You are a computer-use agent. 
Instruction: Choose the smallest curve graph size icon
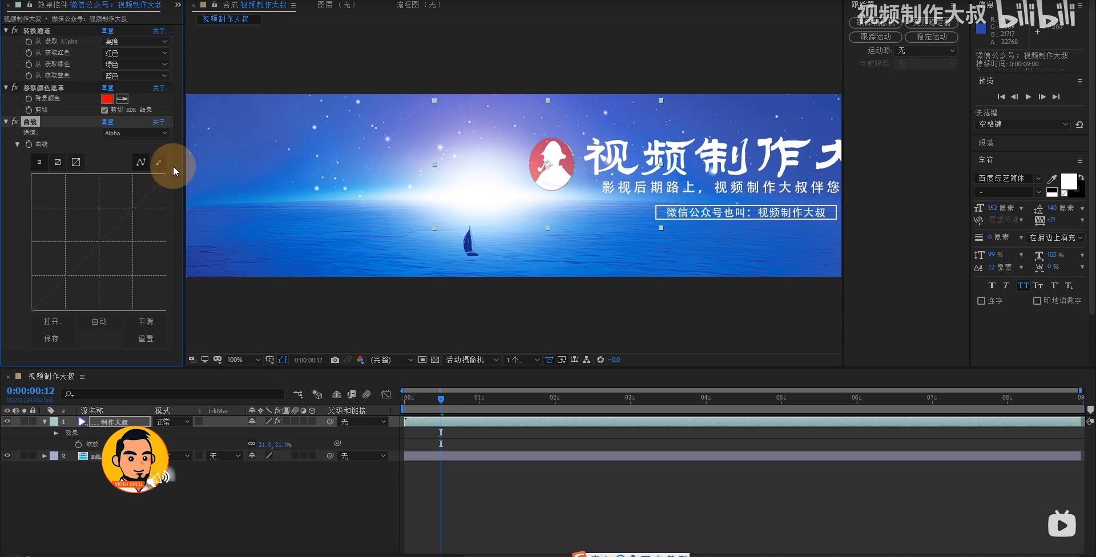(39, 162)
